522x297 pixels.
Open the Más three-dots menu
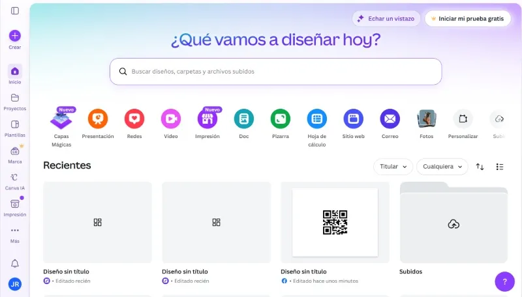pyautogui.click(x=15, y=234)
